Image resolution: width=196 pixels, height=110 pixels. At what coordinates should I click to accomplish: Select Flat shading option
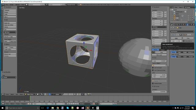[x=13, y=37]
